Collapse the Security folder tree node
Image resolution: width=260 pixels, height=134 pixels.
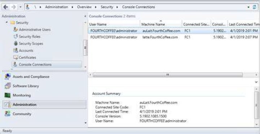(x=6, y=22)
